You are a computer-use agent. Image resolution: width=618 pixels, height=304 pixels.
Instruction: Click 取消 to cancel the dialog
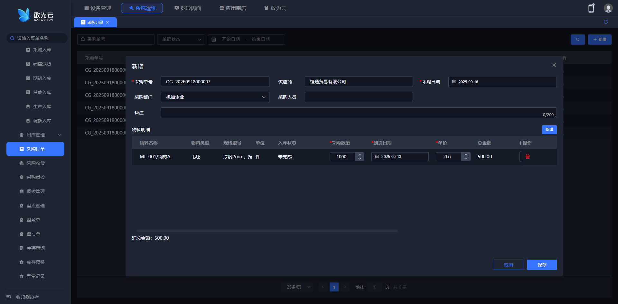click(x=508, y=265)
